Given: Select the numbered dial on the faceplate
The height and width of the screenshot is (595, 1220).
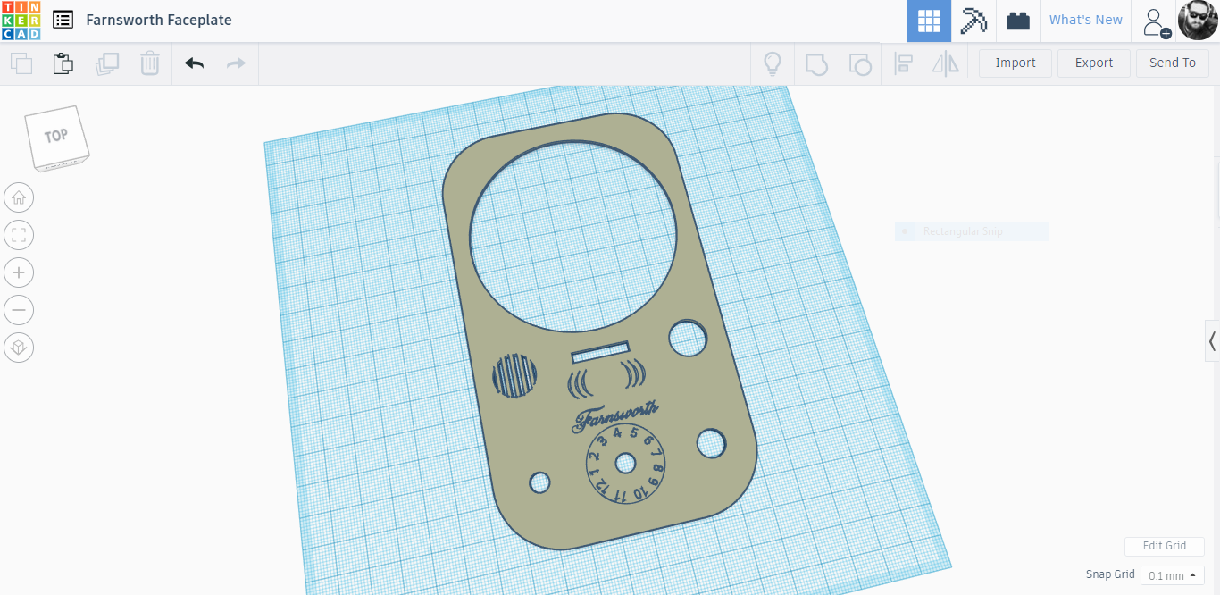Looking at the screenshot, I should tap(625, 464).
